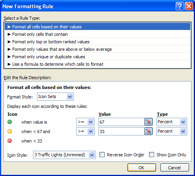
Task: Select 'Format only cells that contain' rule
Action: 97,34
